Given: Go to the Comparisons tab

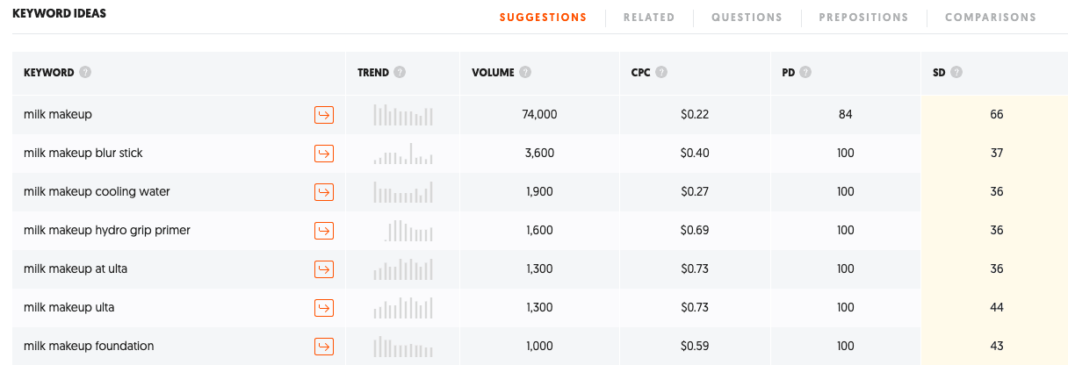Looking at the screenshot, I should (x=991, y=17).
